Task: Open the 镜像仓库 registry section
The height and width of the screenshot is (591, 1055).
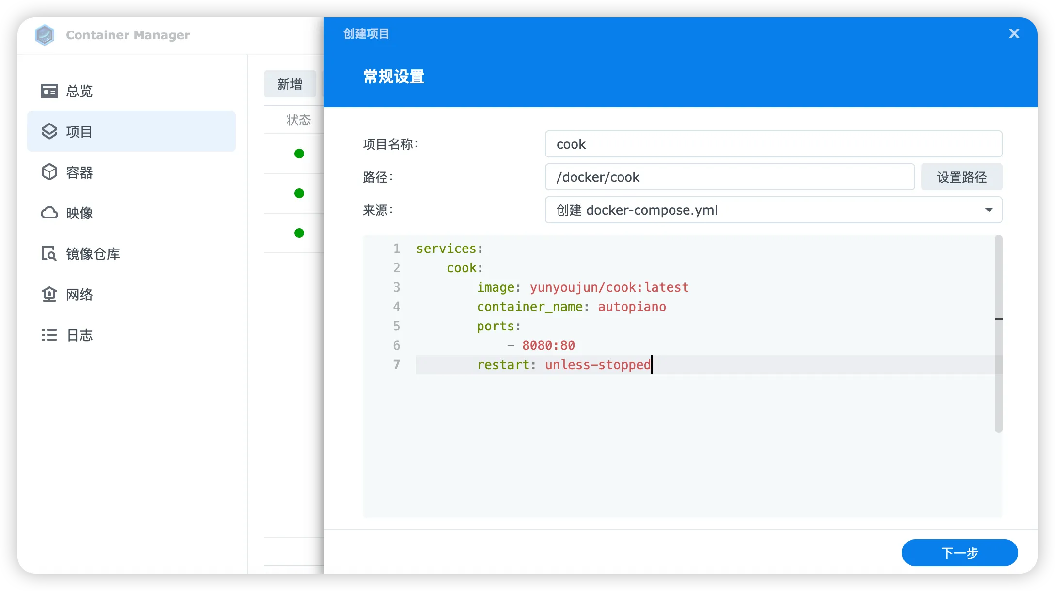Action: (131, 253)
